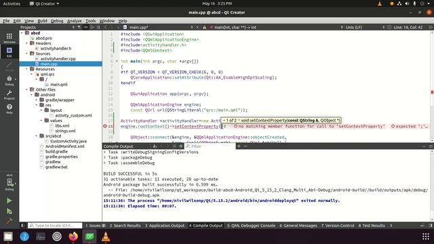
Task: Start debugging with the run-debug button
Action: tap(9, 211)
